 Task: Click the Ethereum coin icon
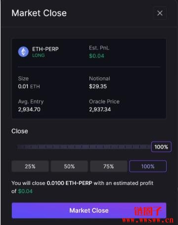[x=23, y=52]
